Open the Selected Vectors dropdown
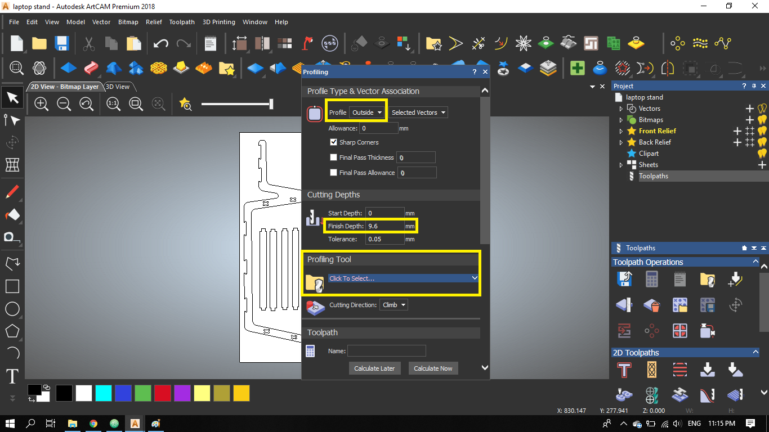The width and height of the screenshot is (769, 432). [x=419, y=112]
